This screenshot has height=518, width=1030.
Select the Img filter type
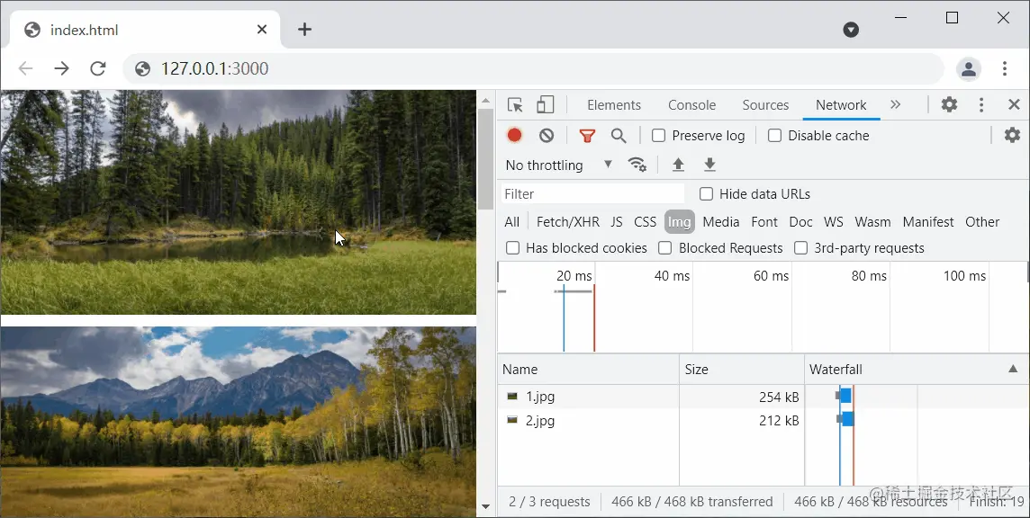pos(679,222)
